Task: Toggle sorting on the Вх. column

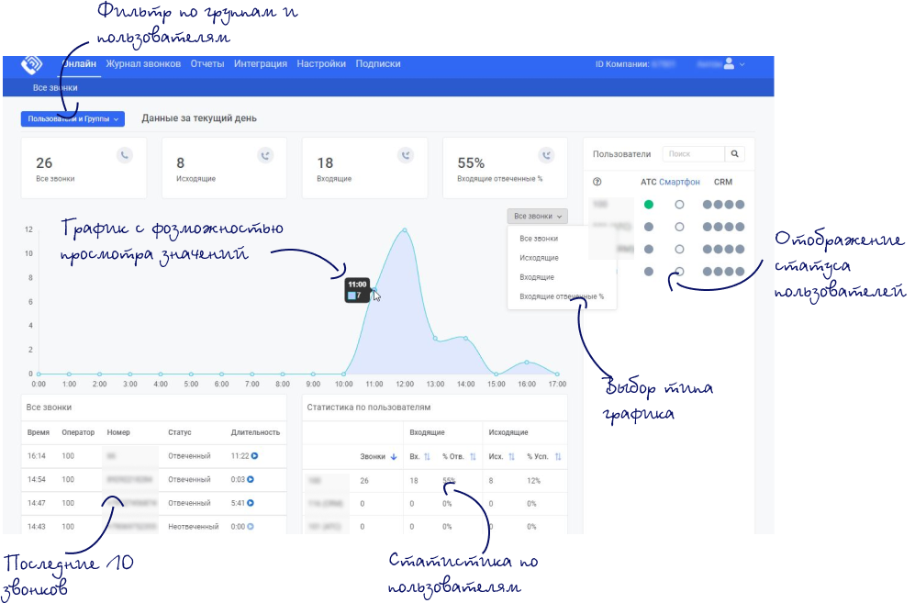Action: [427, 456]
